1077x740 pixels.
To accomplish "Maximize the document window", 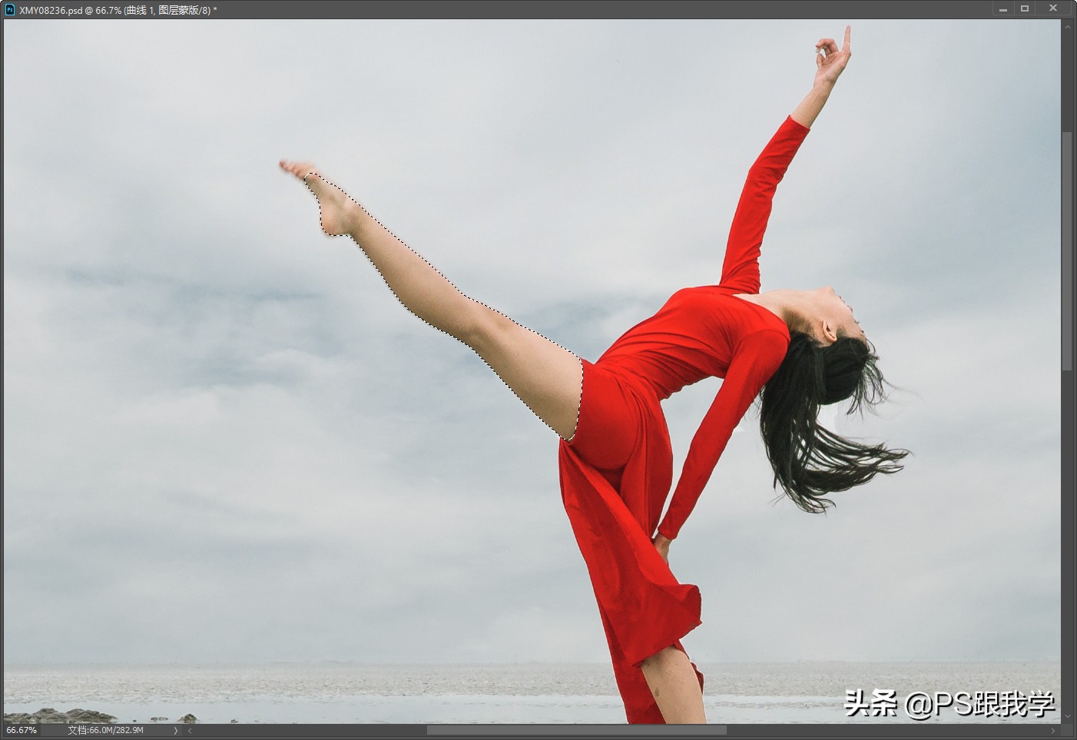I will tap(1024, 9).
